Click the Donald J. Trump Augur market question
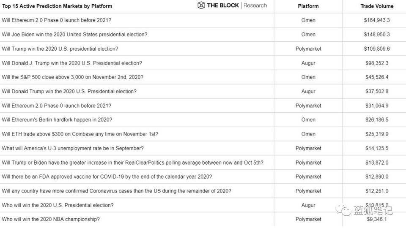 coord(72,63)
